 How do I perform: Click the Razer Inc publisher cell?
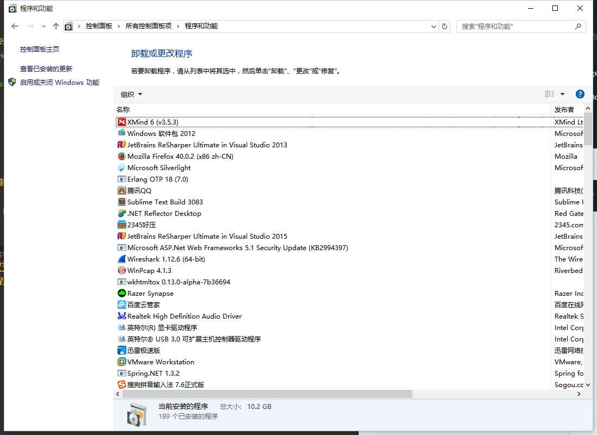[x=569, y=294]
